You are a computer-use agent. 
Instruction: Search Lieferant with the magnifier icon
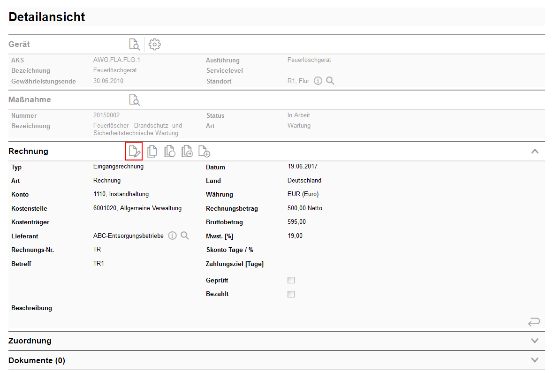pyautogui.click(x=185, y=236)
